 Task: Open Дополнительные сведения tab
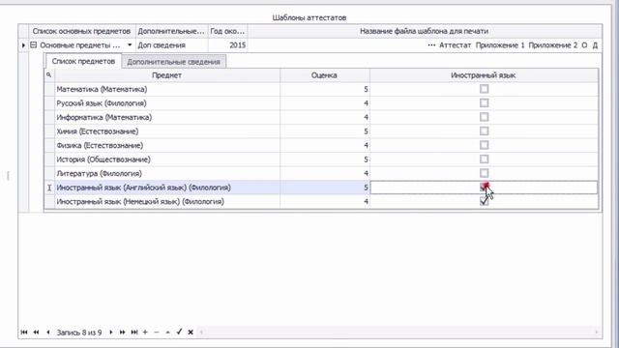tap(174, 62)
